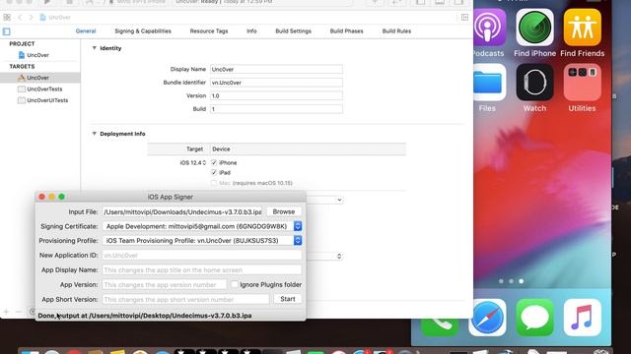Click the Build number field
This screenshot has height=354, width=631.
pyautogui.click(x=276, y=109)
